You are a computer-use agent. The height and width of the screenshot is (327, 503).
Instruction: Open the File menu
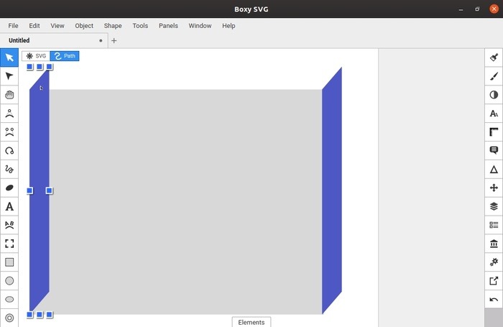13,26
